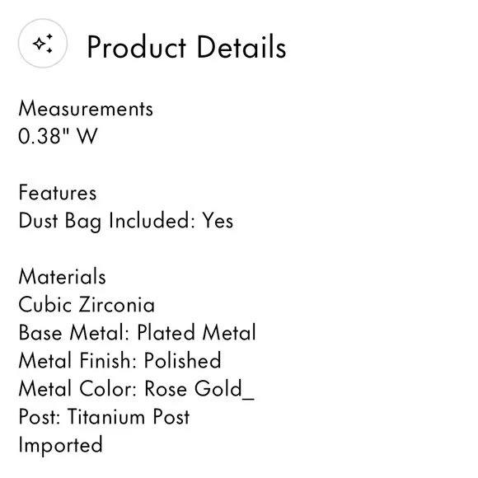
Task: Click the words Dust Bag
Action: 60,221
